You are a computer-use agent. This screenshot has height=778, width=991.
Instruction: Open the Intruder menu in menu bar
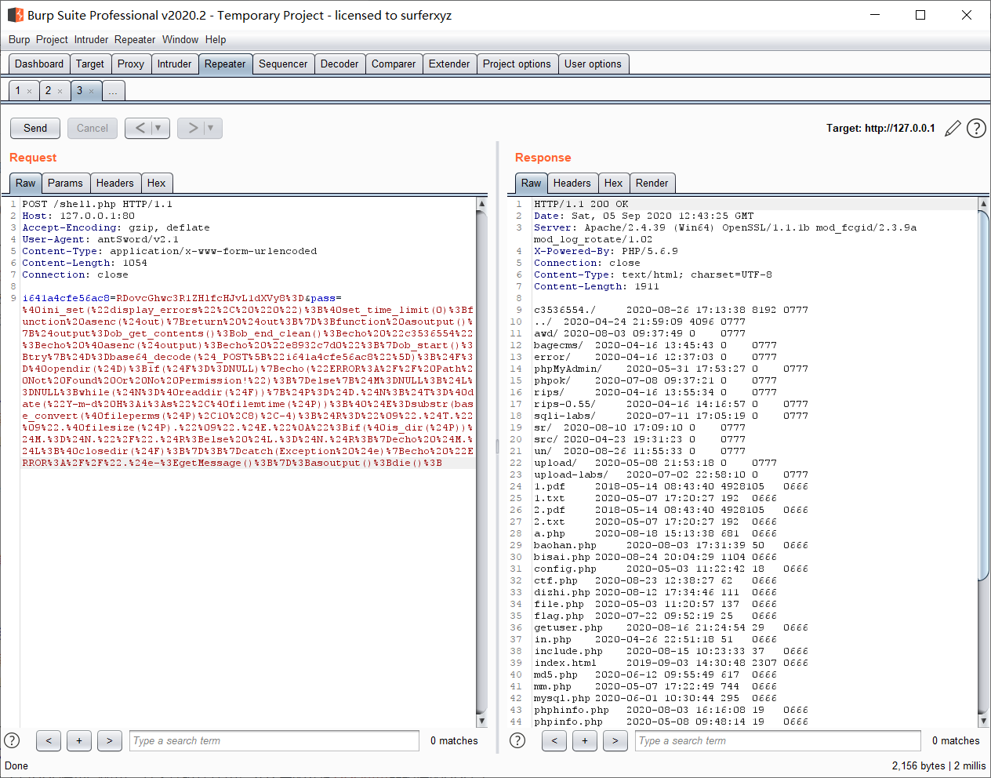[91, 40]
